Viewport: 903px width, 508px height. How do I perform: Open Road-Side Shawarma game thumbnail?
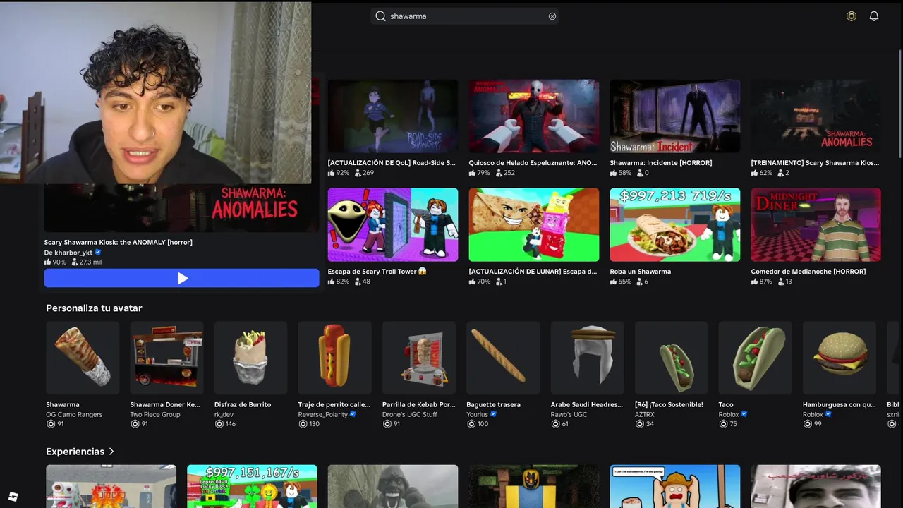[393, 116]
